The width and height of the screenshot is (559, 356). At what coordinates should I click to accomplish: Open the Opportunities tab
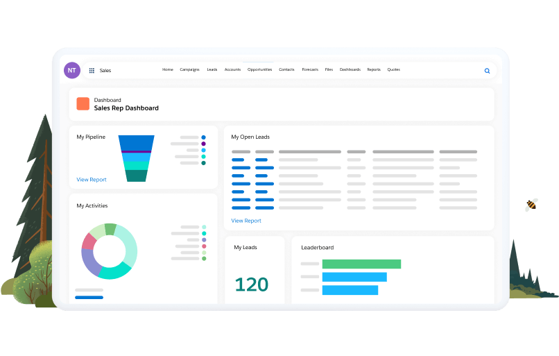coord(259,69)
